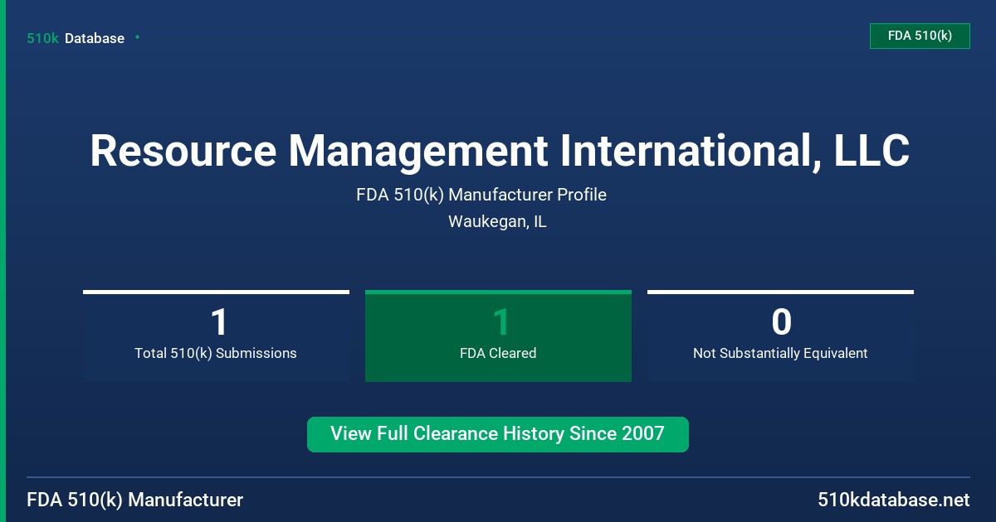The image size is (996, 522).
Task: Open View Full Clearance History Since 2007
Action: click(498, 434)
